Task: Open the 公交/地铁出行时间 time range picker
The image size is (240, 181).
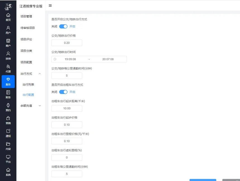Action: click(89, 59)
